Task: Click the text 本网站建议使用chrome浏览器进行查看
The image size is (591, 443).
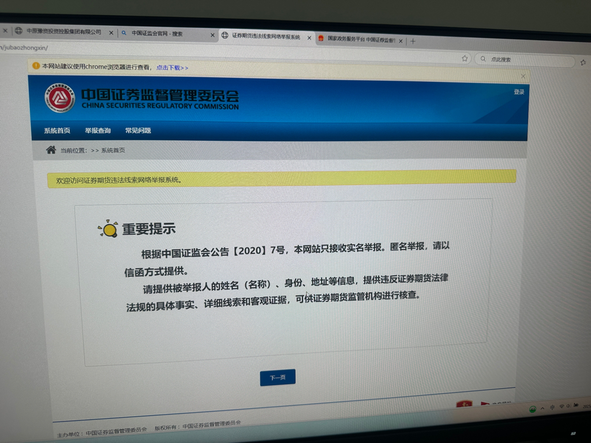Action: [96, 67]
